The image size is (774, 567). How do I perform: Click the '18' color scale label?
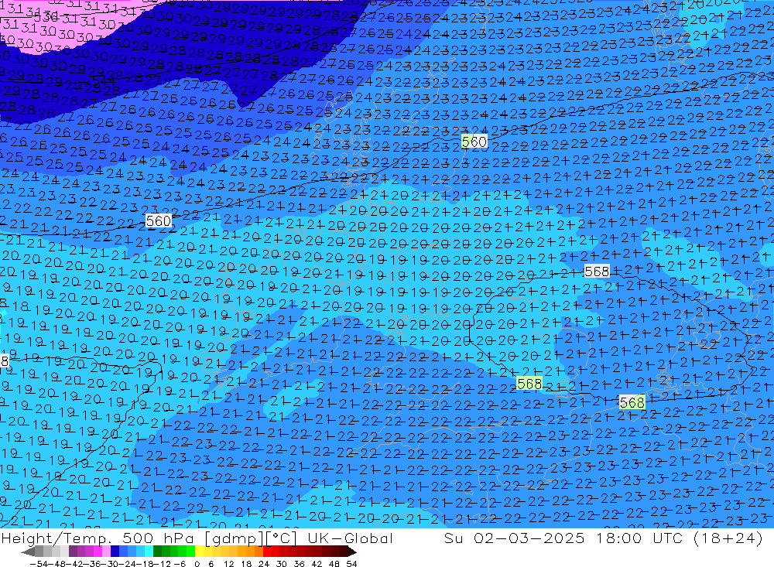246,564
